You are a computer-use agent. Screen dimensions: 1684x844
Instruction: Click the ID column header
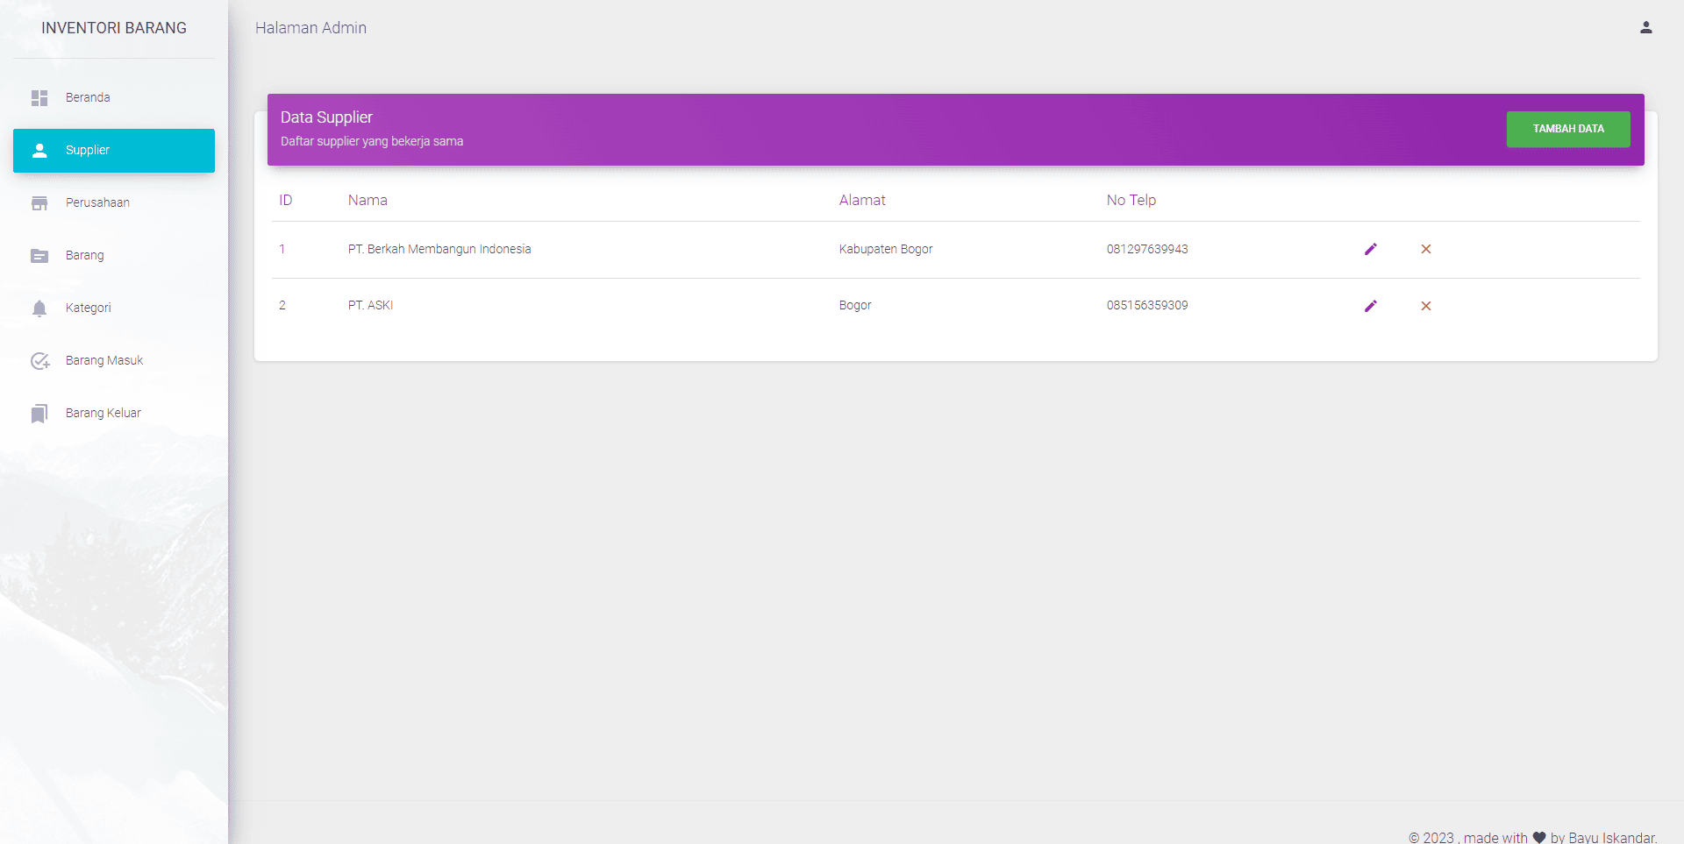click(286, 200)
